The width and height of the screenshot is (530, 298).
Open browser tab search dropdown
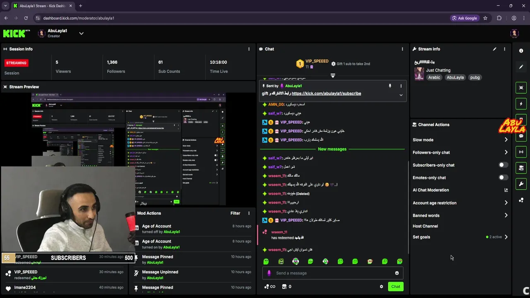coord(5,6)
